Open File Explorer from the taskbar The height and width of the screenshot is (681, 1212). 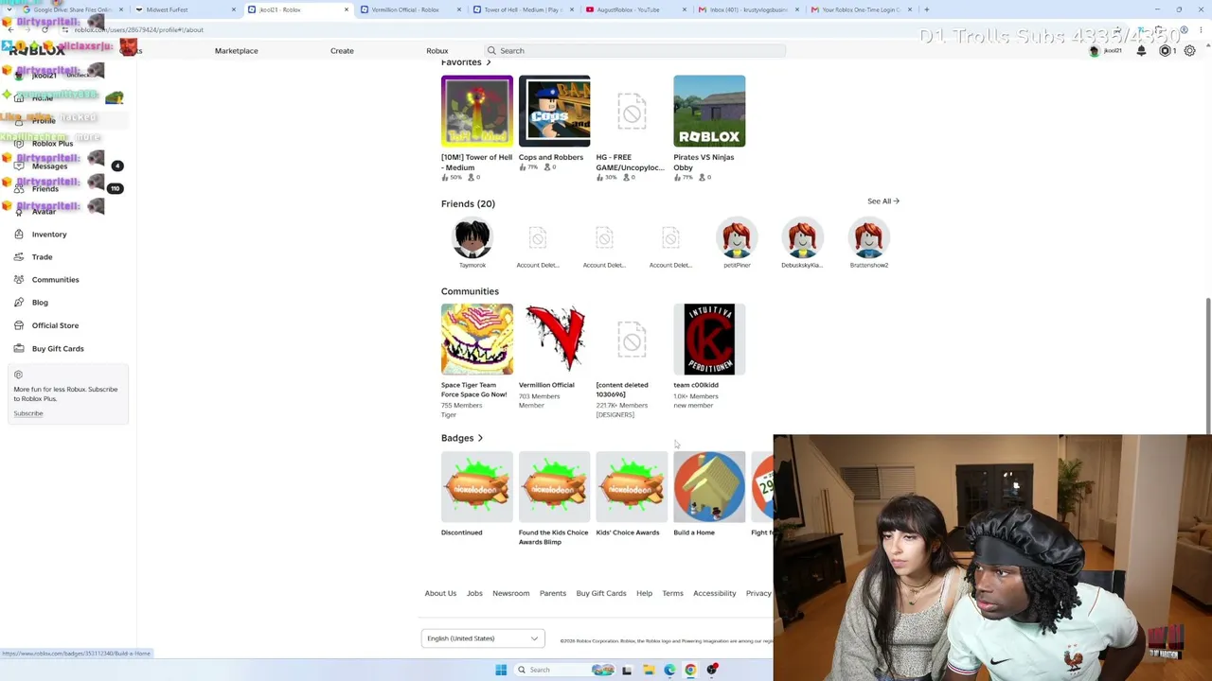pyautogui.click(x=649, y=670)
